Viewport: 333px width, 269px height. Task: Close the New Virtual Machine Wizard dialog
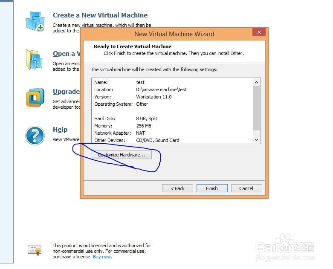coord(259,32)
